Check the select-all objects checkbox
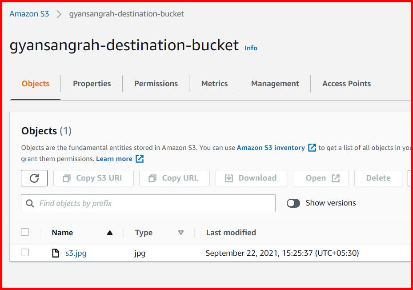 click(x=25, y=232)
